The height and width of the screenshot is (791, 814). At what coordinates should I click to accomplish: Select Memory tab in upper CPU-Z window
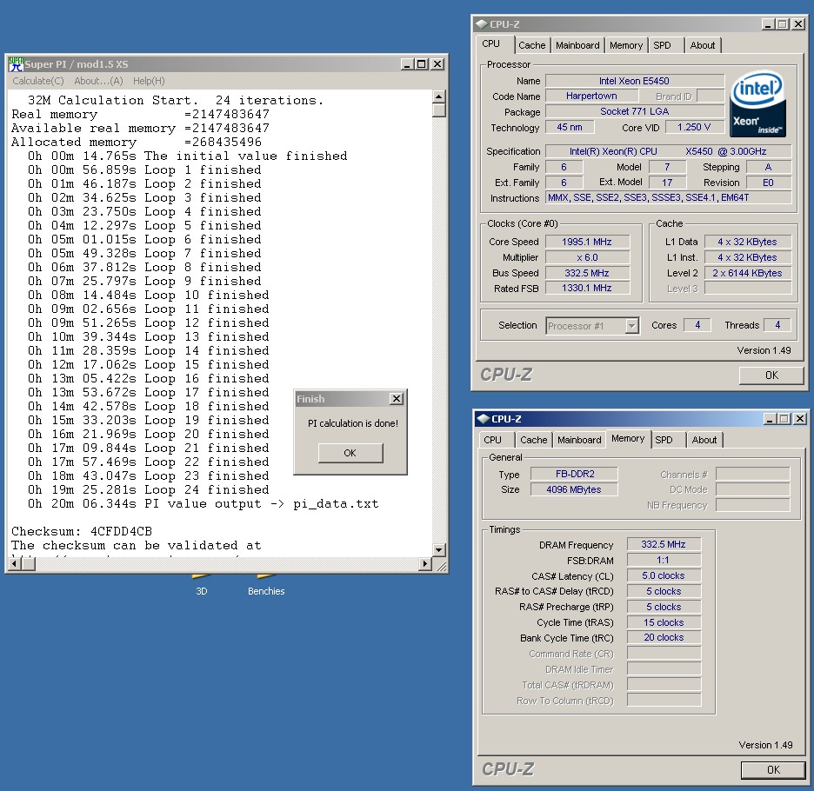(626, 46)
